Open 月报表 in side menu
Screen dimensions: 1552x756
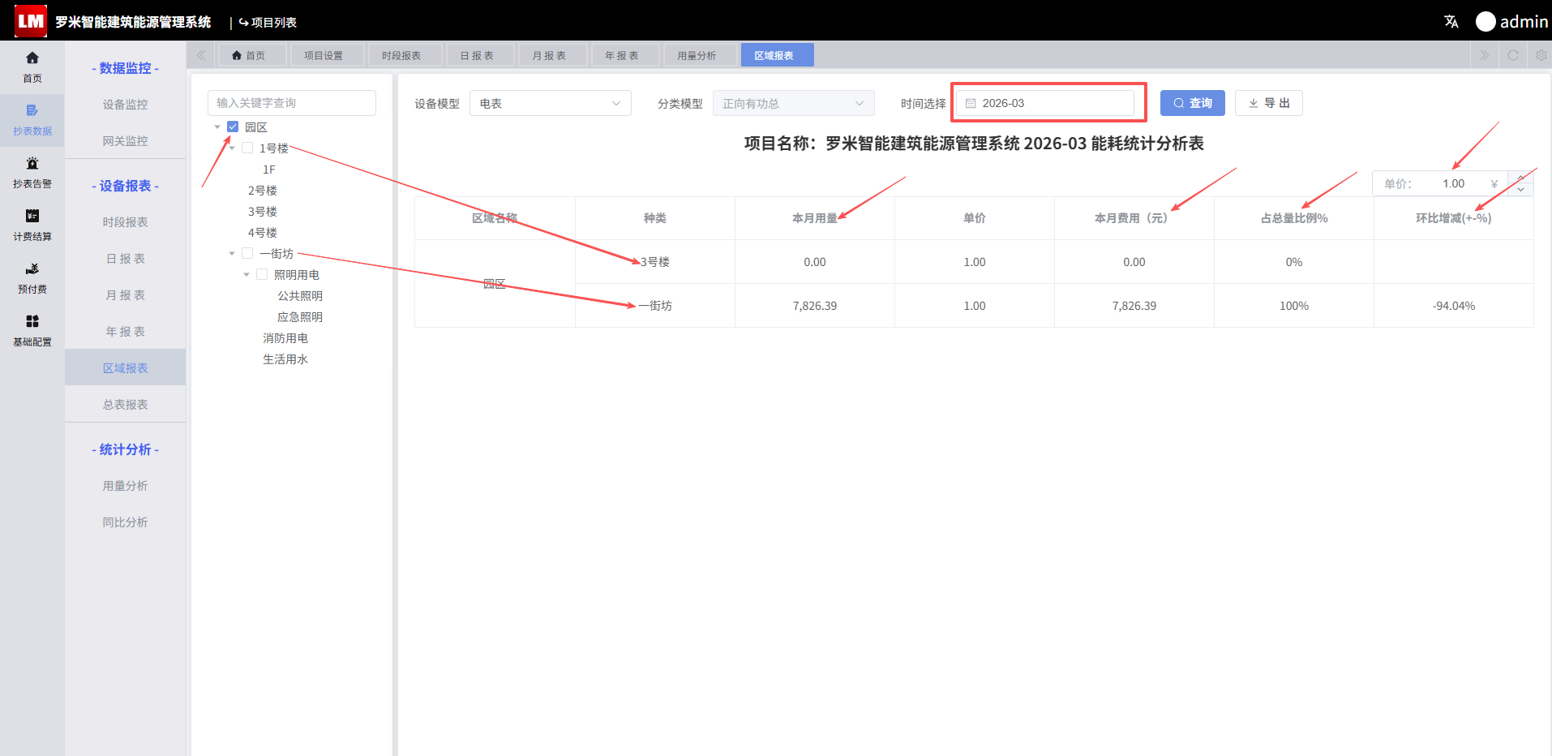point(126,294)
